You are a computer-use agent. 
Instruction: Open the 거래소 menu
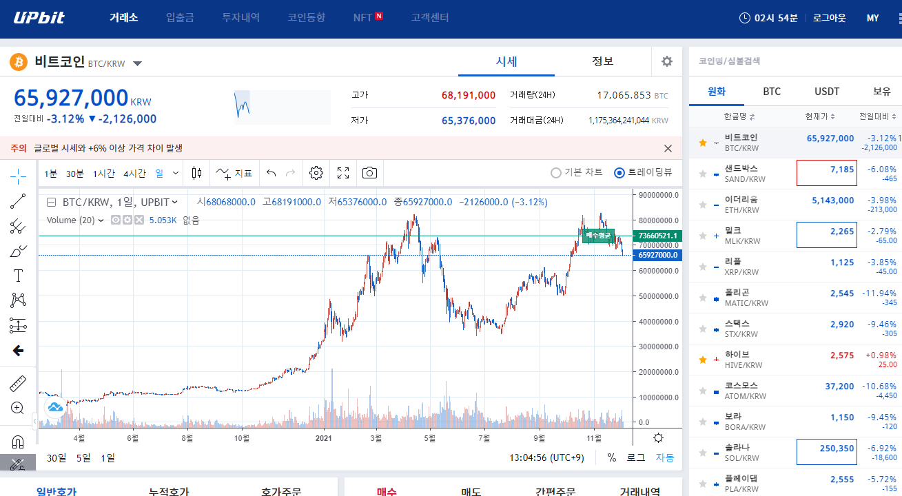pos(123,18)
